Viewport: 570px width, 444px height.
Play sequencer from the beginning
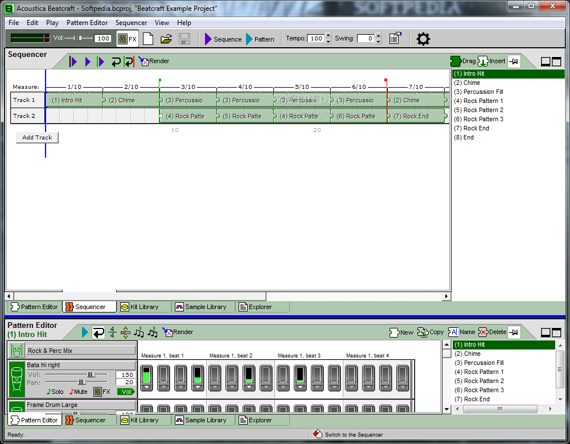[73, 61]
